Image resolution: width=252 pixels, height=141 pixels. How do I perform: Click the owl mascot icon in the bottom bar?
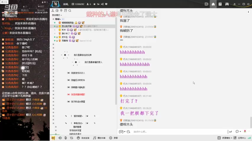[x=53, y=138]
